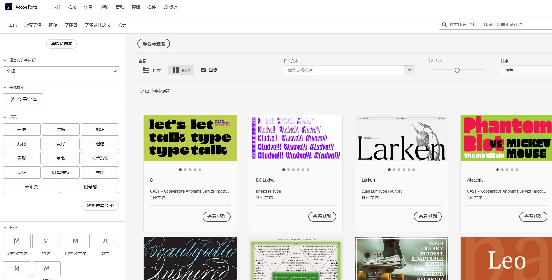Click the search magnifier icon

(x=444, y=24)
